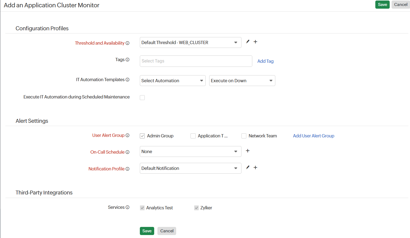Enable the Network Team alert group
Screen dimensions: 410x238
point(244,136)
